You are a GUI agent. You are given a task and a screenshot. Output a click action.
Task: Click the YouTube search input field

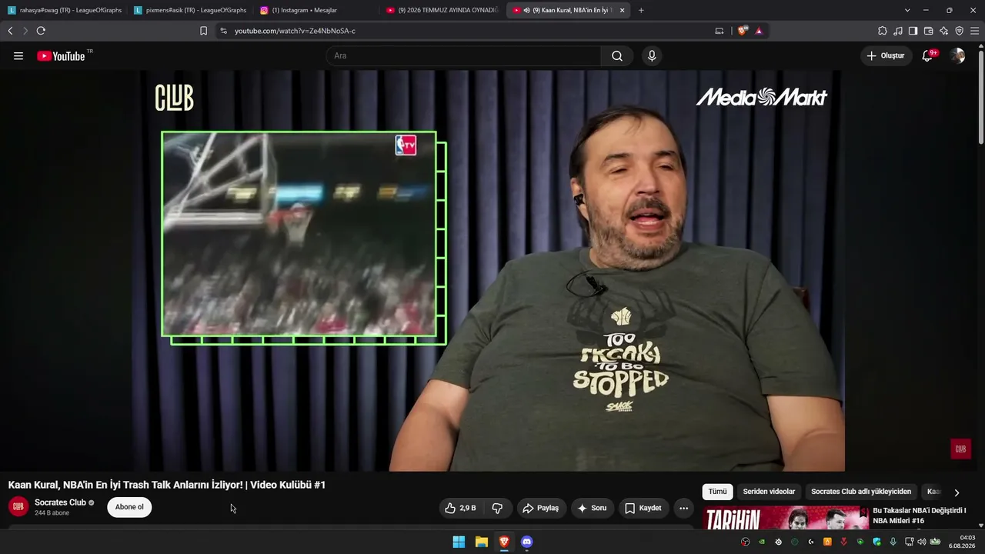coord(463,55)
